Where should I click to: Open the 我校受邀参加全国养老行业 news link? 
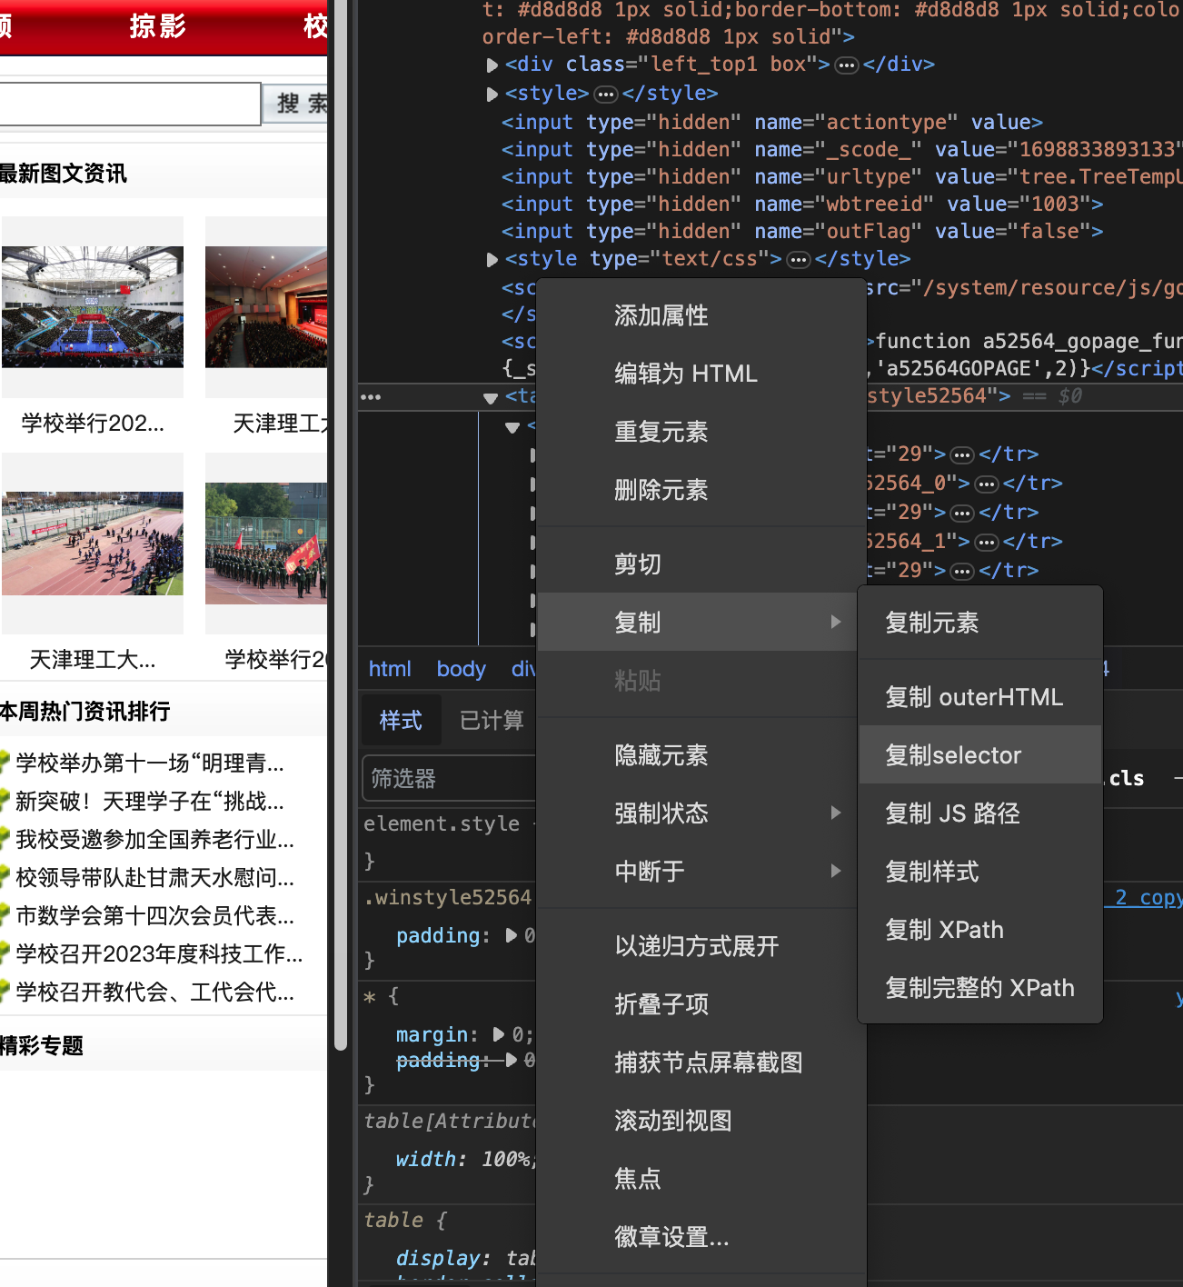click(x=154, y=840)
